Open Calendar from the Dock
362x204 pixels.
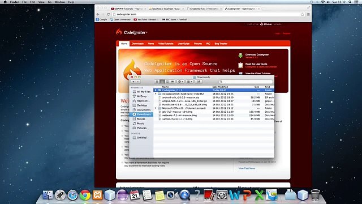[x=135, y=195]
